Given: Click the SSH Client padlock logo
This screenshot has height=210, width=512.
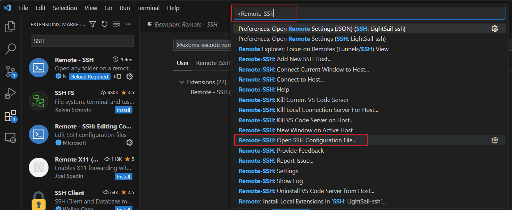Looking at the screenshot, I should point(39,201).
